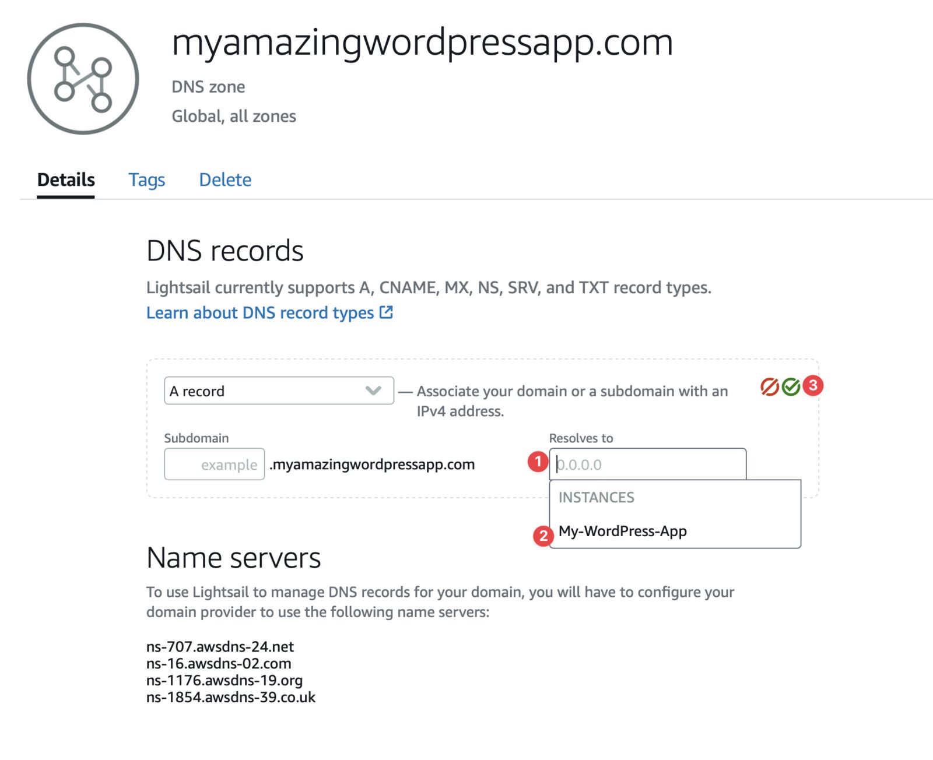Click the DNS zone subtitle text
Viewport: 933px width, 760px height.
pyautogui.click(x=208, y=87)
